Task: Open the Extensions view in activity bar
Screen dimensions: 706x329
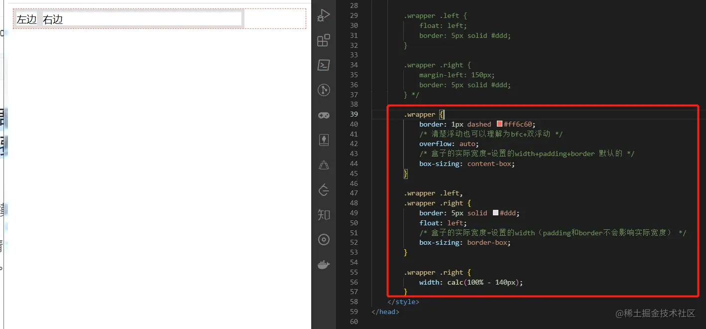Action: point(324,40)
